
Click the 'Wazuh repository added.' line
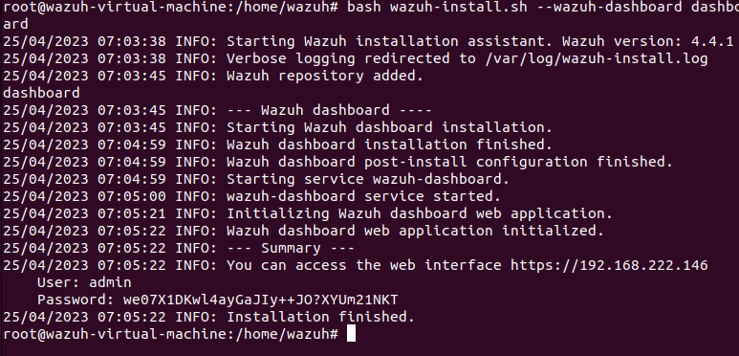click(325, 76)
